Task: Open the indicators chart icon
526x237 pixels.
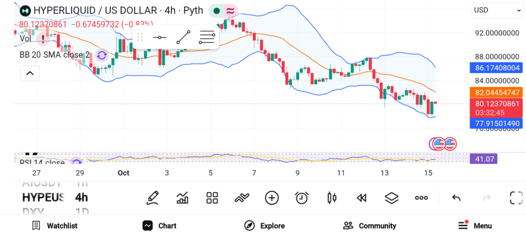Action: [182, 198]
